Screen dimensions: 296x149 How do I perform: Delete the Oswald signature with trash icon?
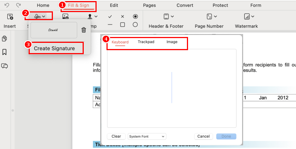point(84,30)
